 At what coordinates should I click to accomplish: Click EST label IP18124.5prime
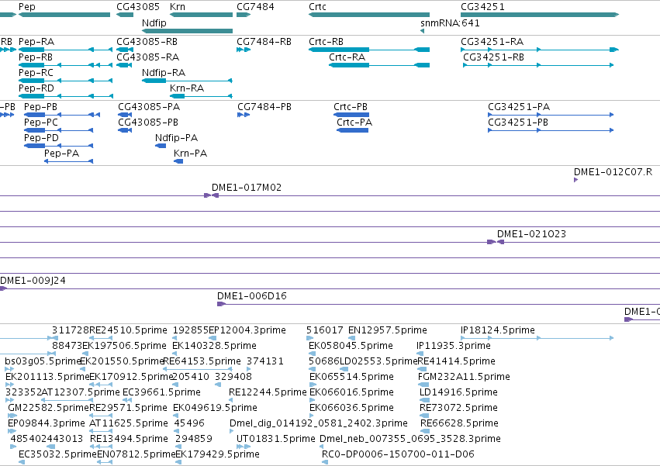[498, 330]
